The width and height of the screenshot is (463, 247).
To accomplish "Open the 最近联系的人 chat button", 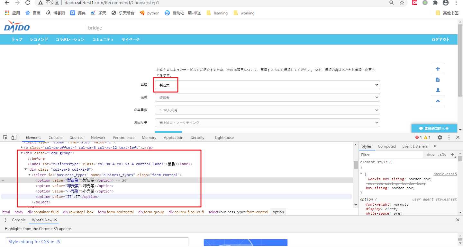I will point(434,128).
